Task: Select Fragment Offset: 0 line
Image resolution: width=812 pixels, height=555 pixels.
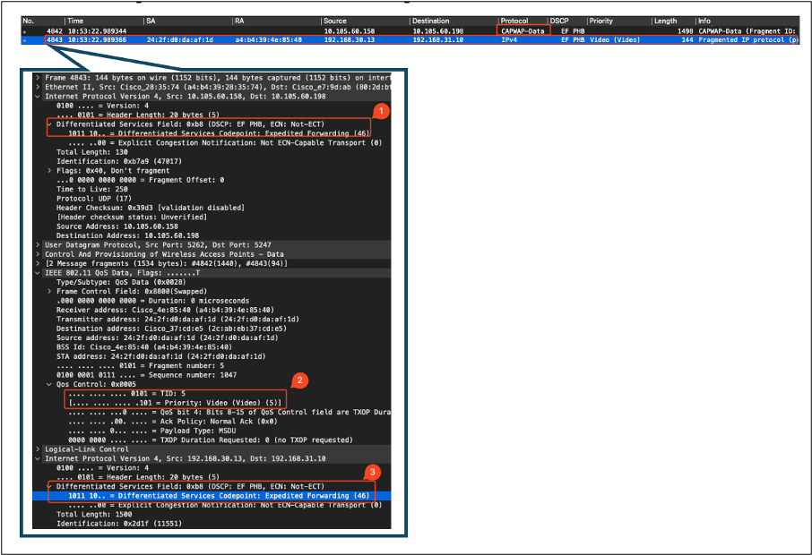Action: tap(141, 180)
